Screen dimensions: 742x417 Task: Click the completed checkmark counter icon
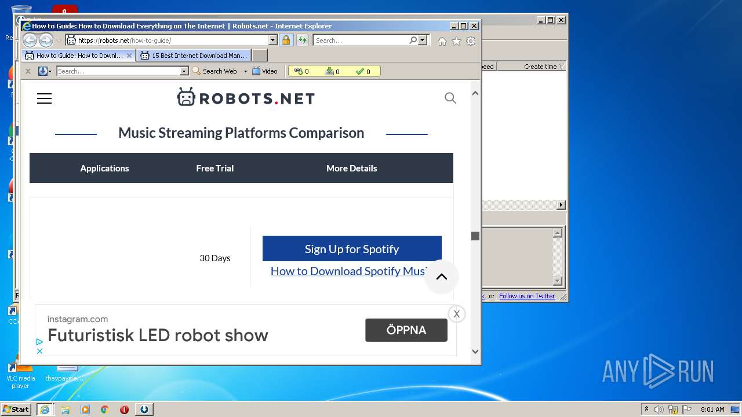(x=359, y=71)
